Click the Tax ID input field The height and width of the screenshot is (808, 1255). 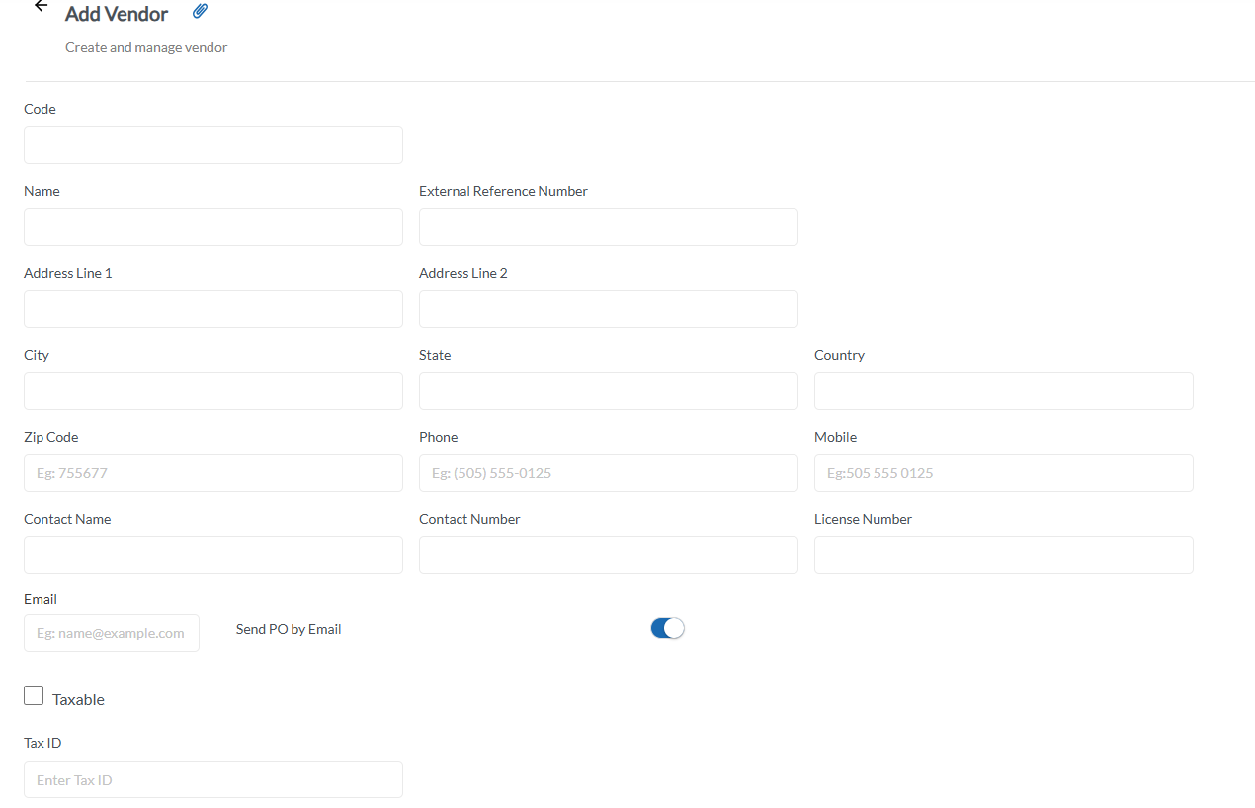point(213,779)
